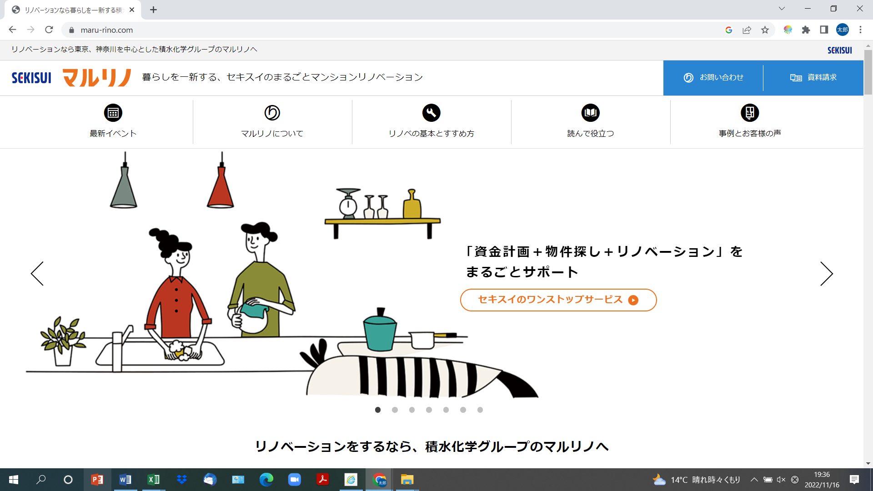The image size is (873, 491).
Task: Open the 最新イベント calendar icon
Action: (113, 113)
